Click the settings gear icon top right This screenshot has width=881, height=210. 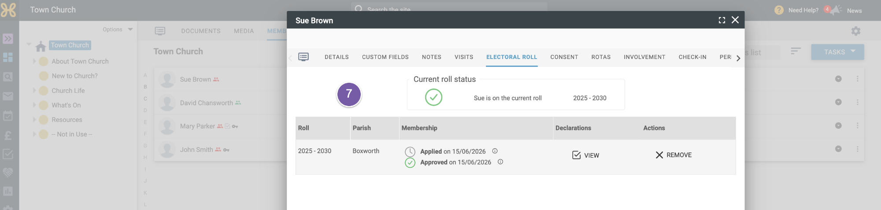point(856,31)
